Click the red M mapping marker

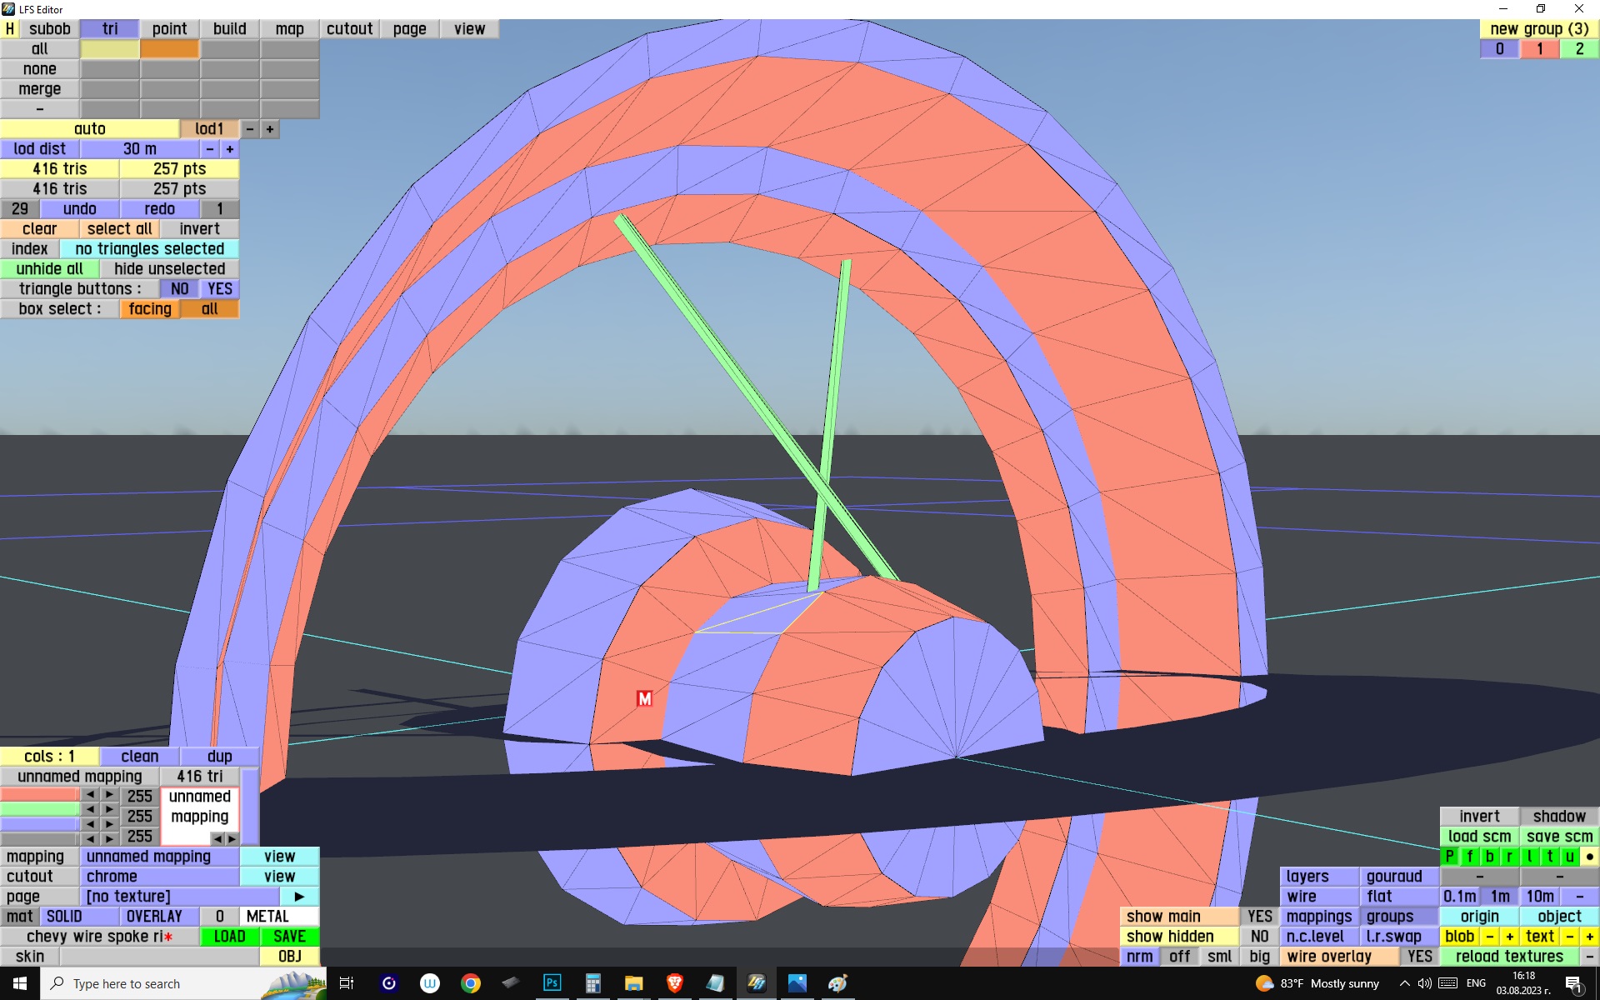pyautogui.click(x=644, y=698)
